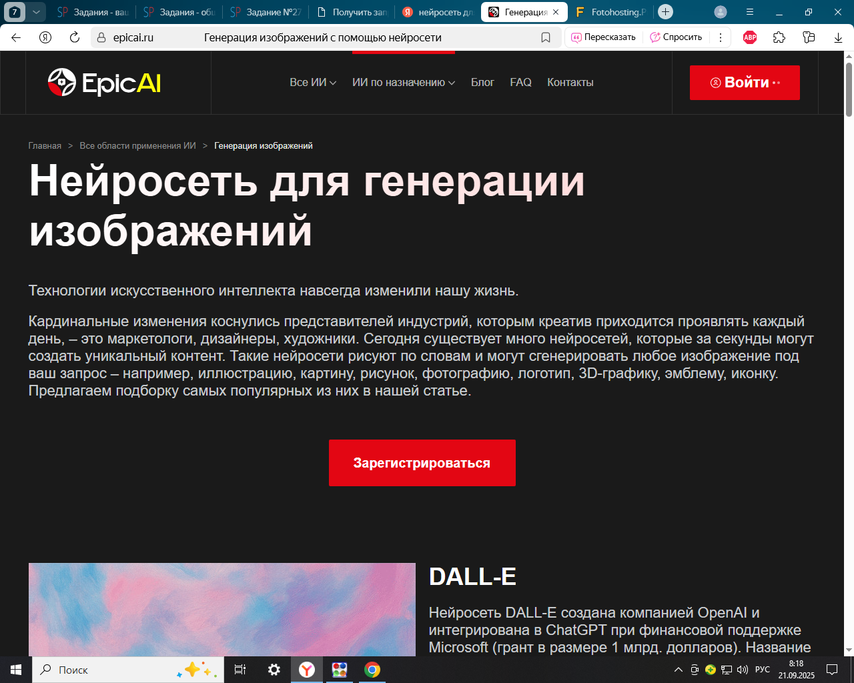Image resolution: width=854 pixels, height=683 pixels.
Task: Click the three-dot options in address bar
Action: click(x=721, y=37)
